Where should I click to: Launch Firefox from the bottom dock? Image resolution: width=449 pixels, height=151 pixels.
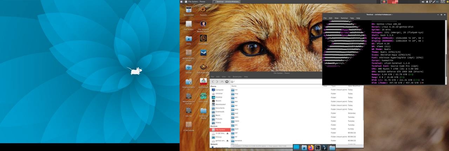tap(311, 148)
